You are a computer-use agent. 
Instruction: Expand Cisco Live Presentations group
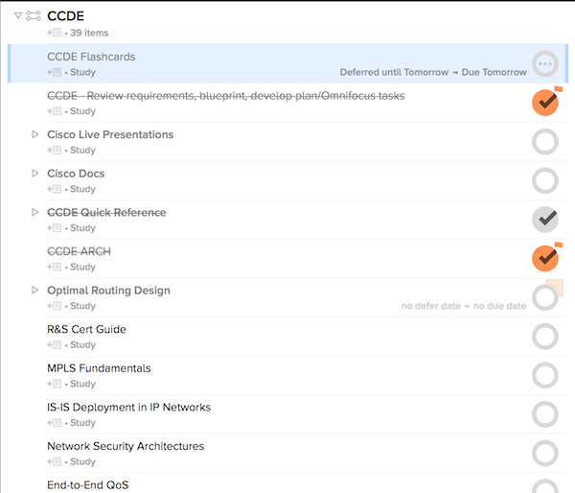click(34, 134)
